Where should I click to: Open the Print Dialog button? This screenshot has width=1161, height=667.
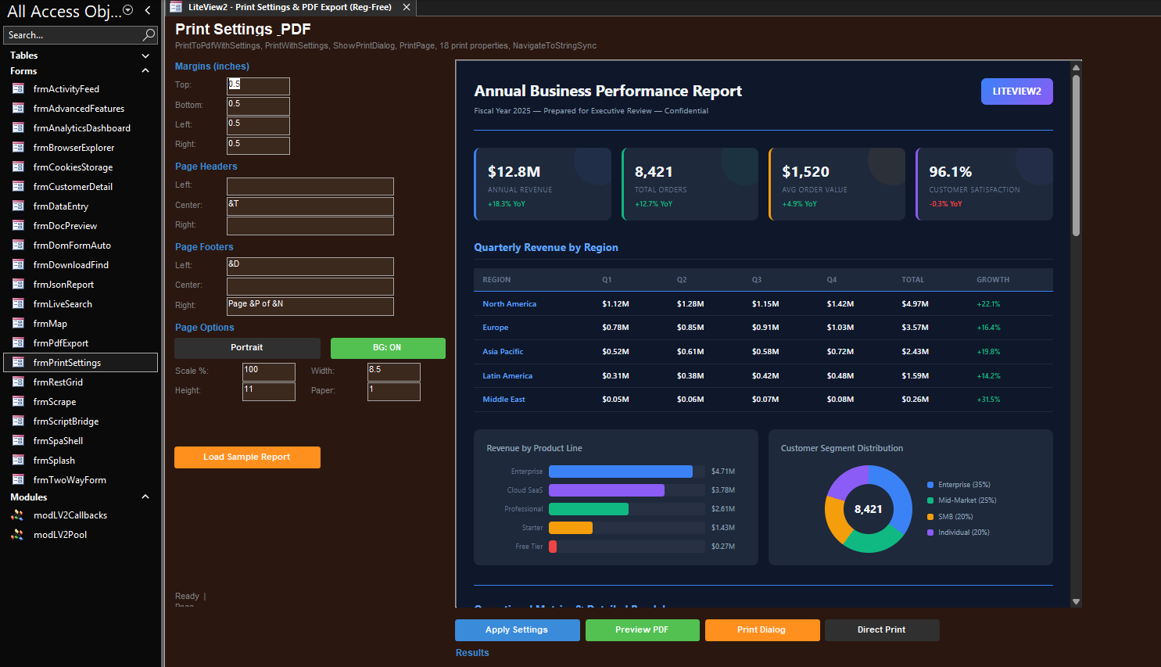(x=762, y=630)
